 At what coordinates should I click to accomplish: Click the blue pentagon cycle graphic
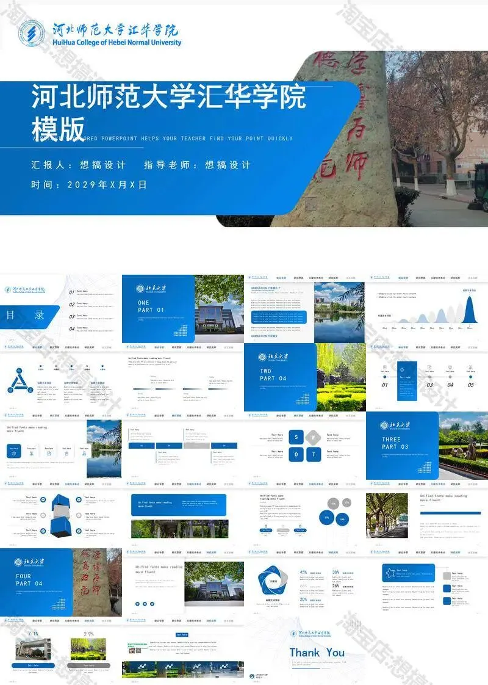(x=273, y=581)
